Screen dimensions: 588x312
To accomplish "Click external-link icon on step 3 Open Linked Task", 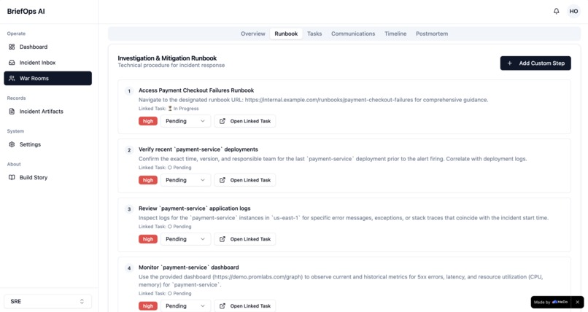I will tap(223, 239).
